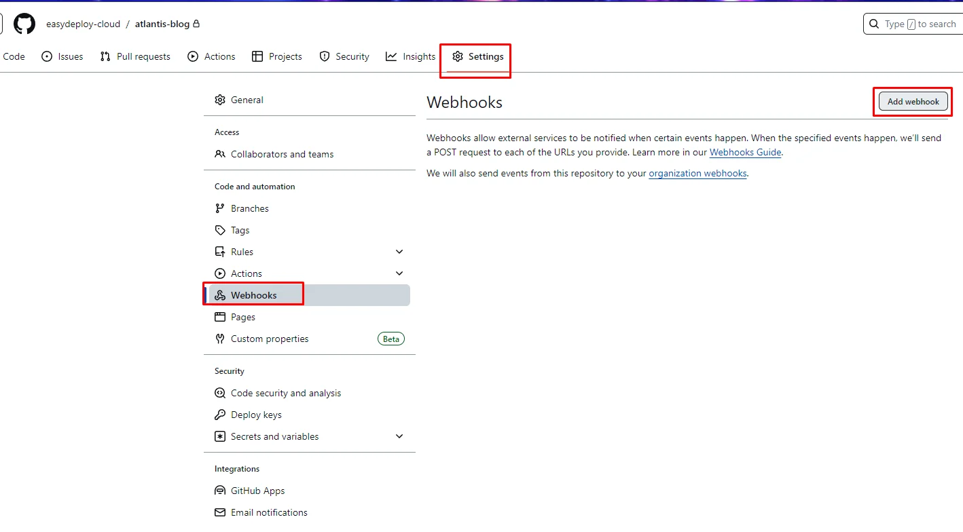Click the Webhooks page heading

(465, 102)
